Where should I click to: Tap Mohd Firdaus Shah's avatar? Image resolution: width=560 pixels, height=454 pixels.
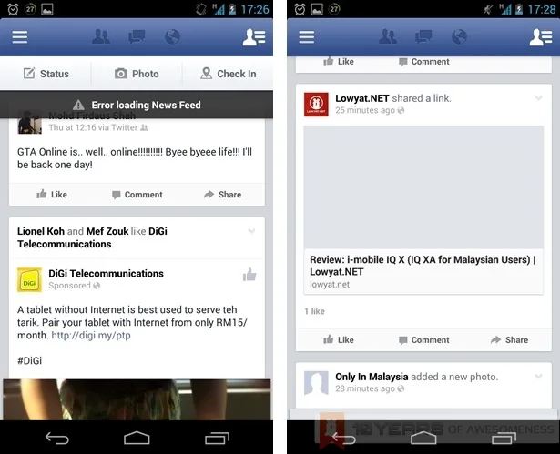(30, 122)
